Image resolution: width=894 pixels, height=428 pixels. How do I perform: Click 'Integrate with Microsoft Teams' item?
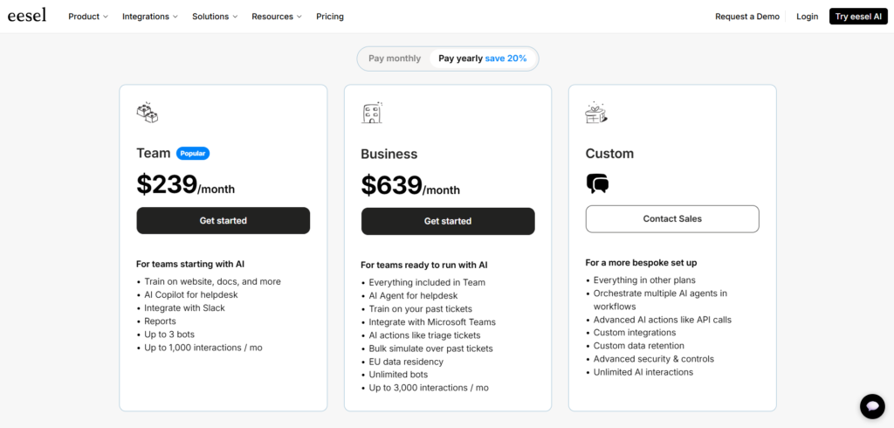point(432,321)
